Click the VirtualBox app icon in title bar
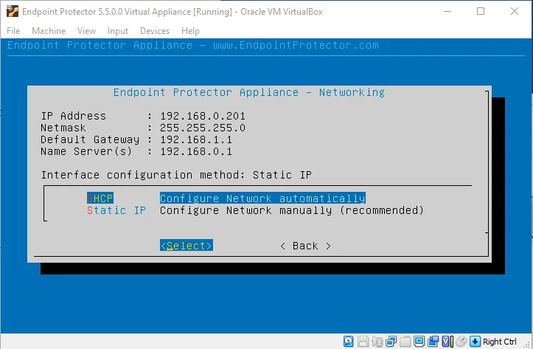The image size is (533, 349). pyautogui.click(x=13, y=11)
